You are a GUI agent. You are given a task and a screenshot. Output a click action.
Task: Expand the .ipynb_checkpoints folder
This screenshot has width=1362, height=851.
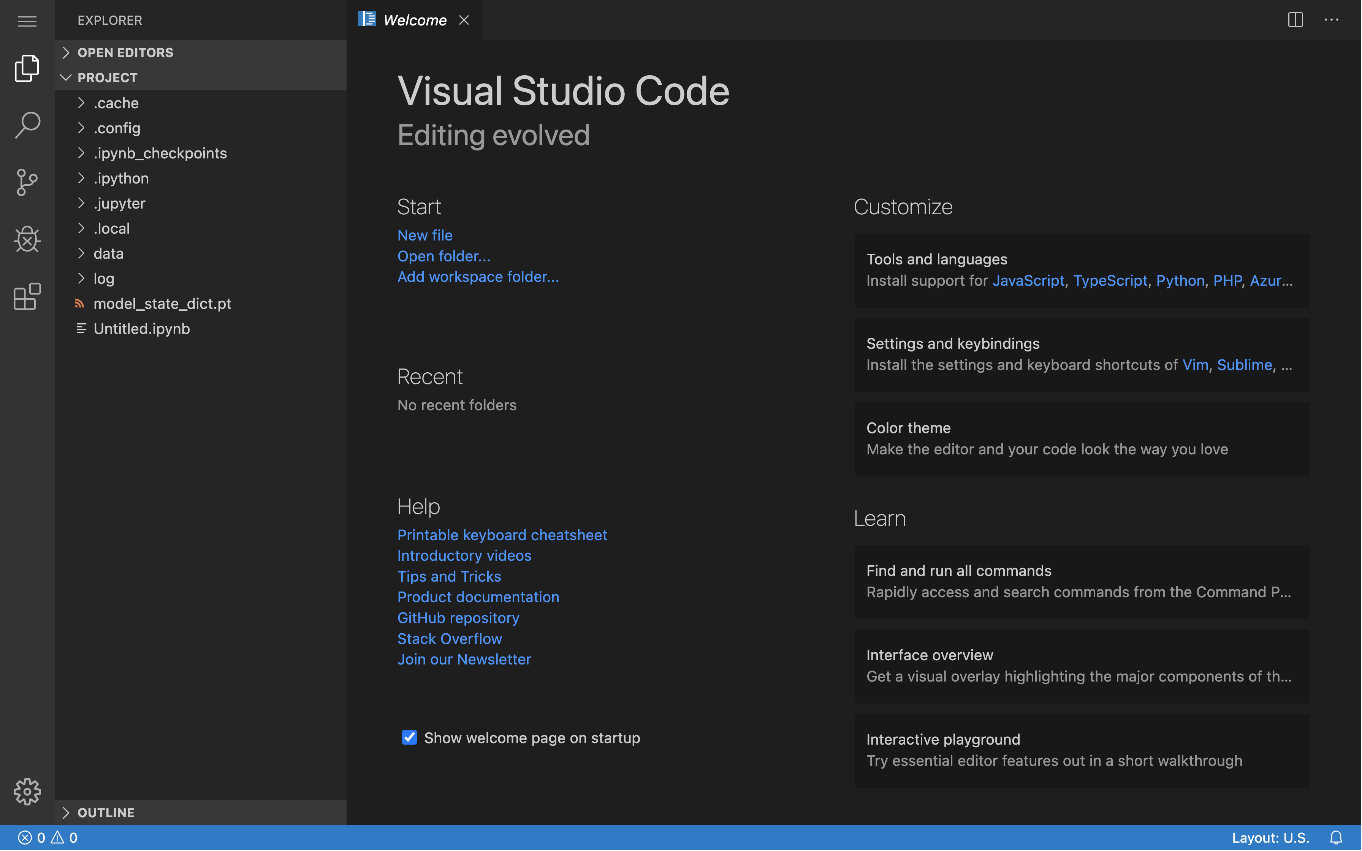point(200,153)
